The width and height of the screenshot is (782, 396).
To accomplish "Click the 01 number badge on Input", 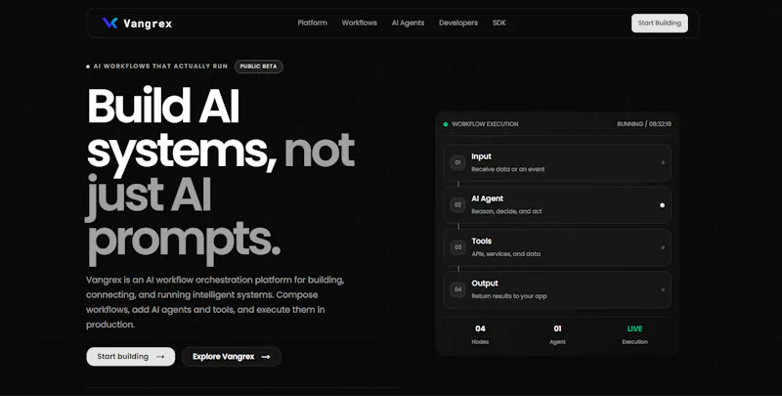I will pos(457,162).
